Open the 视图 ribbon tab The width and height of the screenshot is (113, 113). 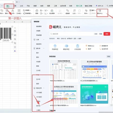click(49, 6)
